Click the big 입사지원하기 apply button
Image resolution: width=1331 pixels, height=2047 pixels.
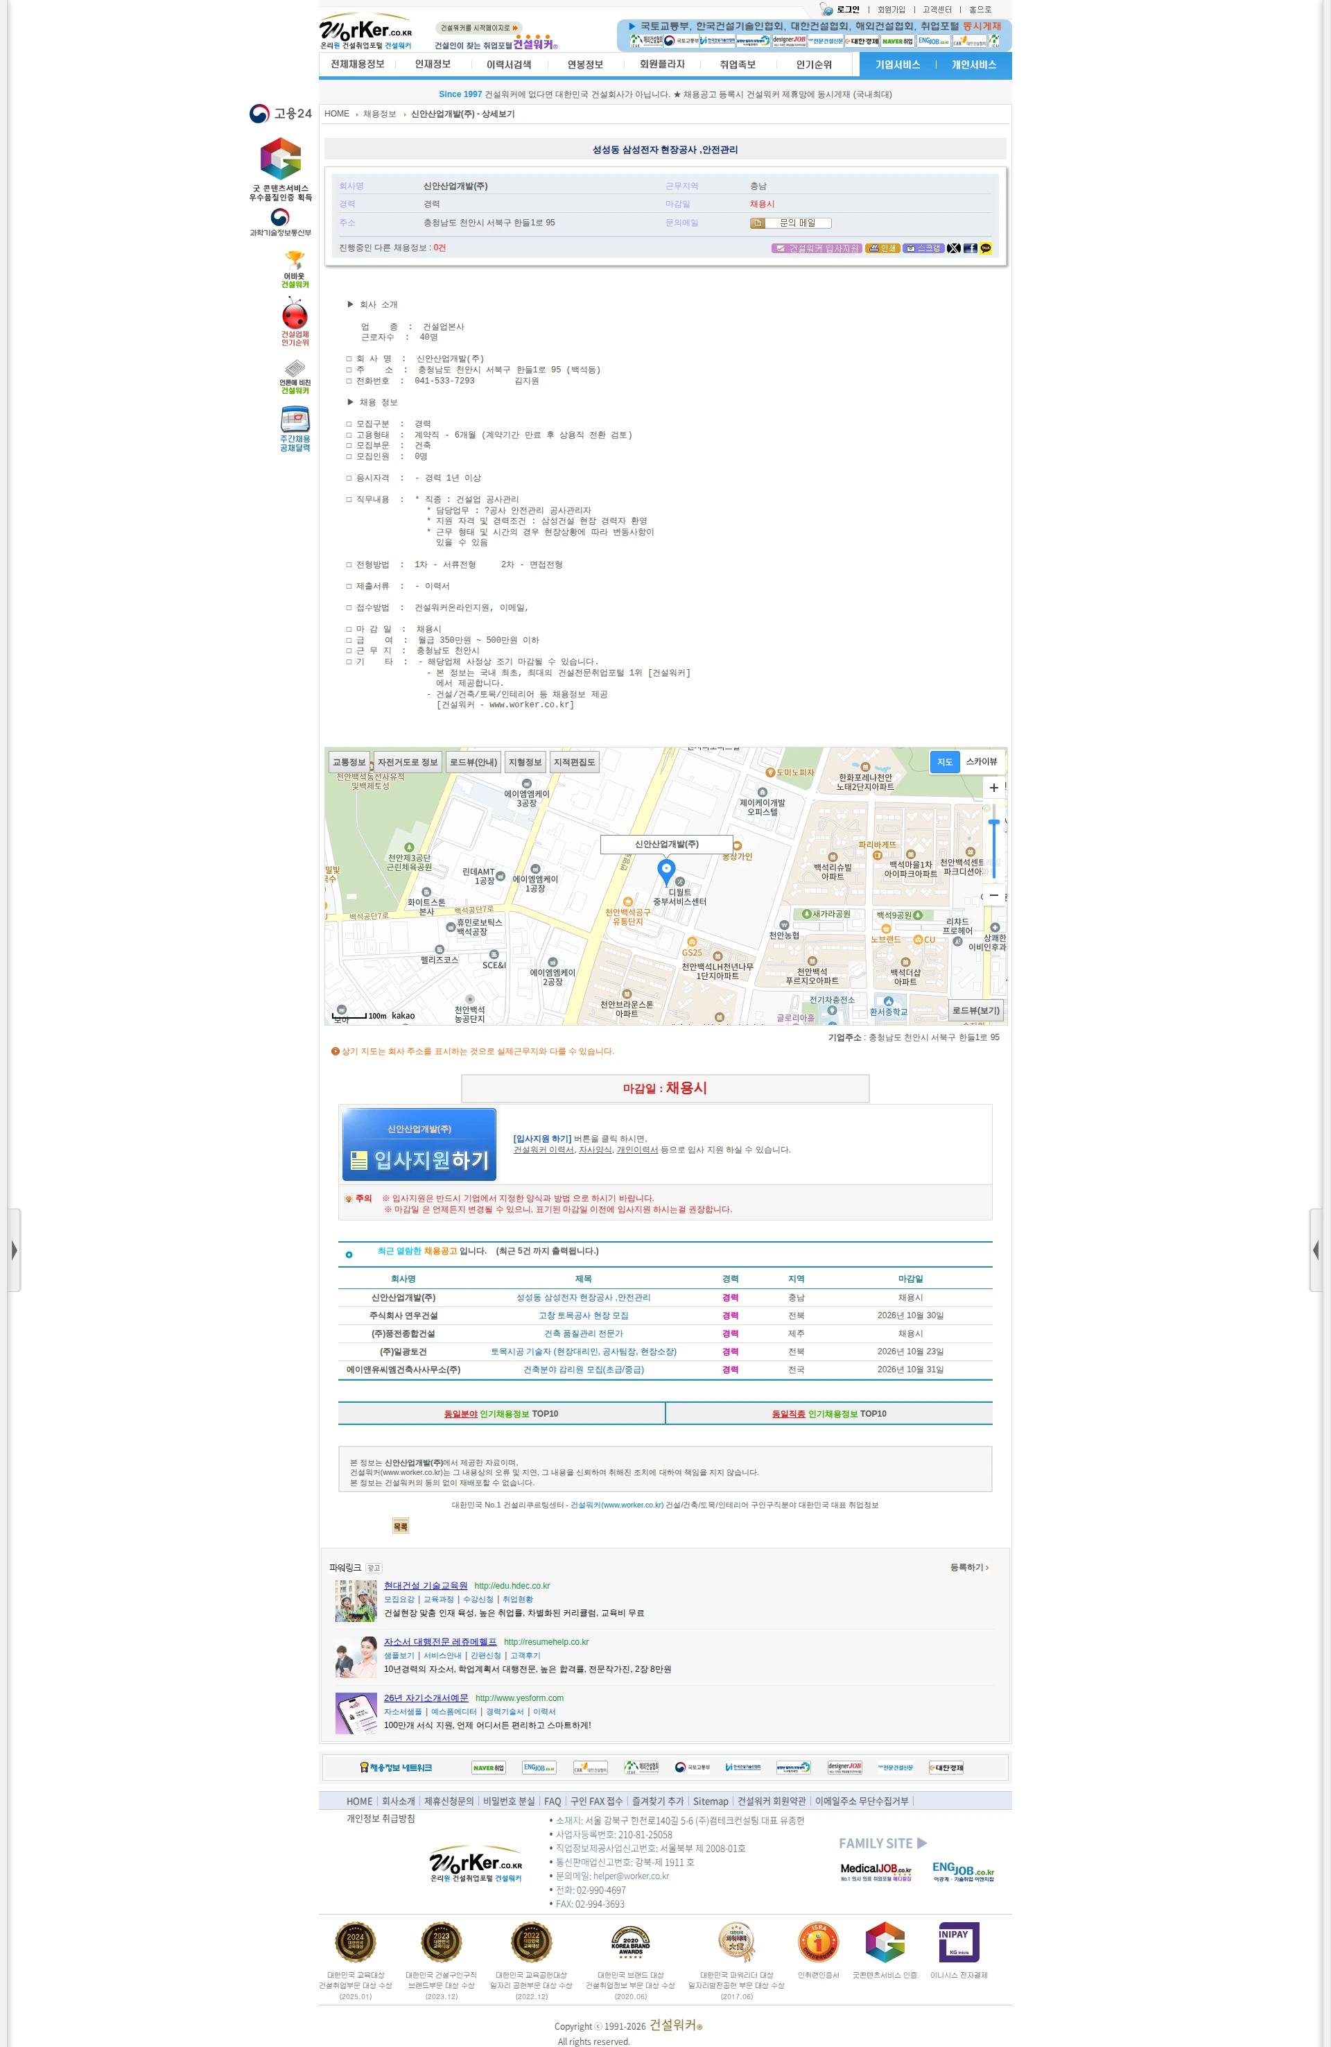coord(419,1144)
